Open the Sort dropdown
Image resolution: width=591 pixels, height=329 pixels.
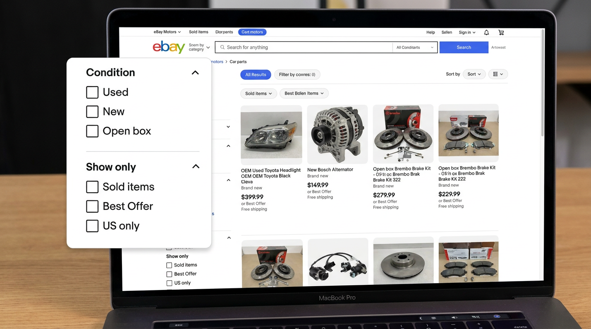[474, 74]
